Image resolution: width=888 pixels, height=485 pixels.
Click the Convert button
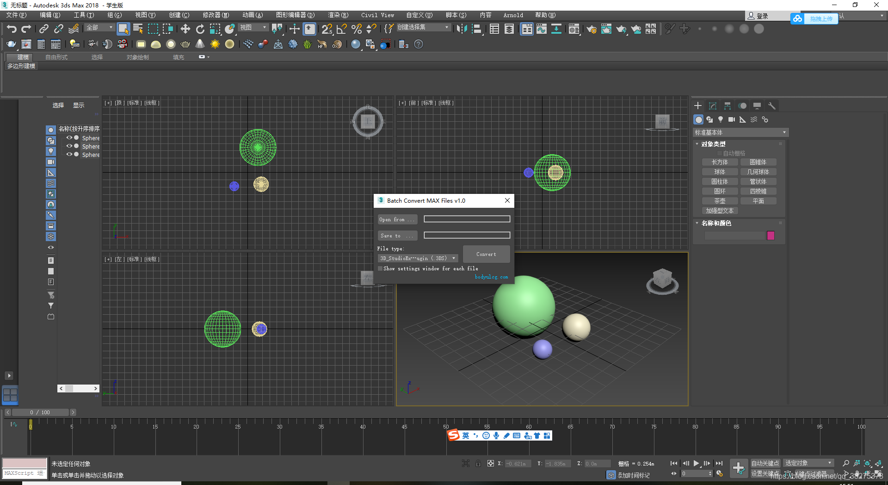tap(486, 254)
